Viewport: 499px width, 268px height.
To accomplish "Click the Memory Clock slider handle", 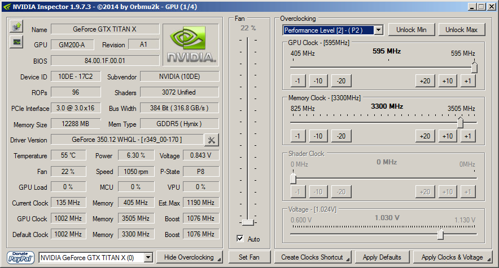I will pyautogui.click(x=460, y=122).
